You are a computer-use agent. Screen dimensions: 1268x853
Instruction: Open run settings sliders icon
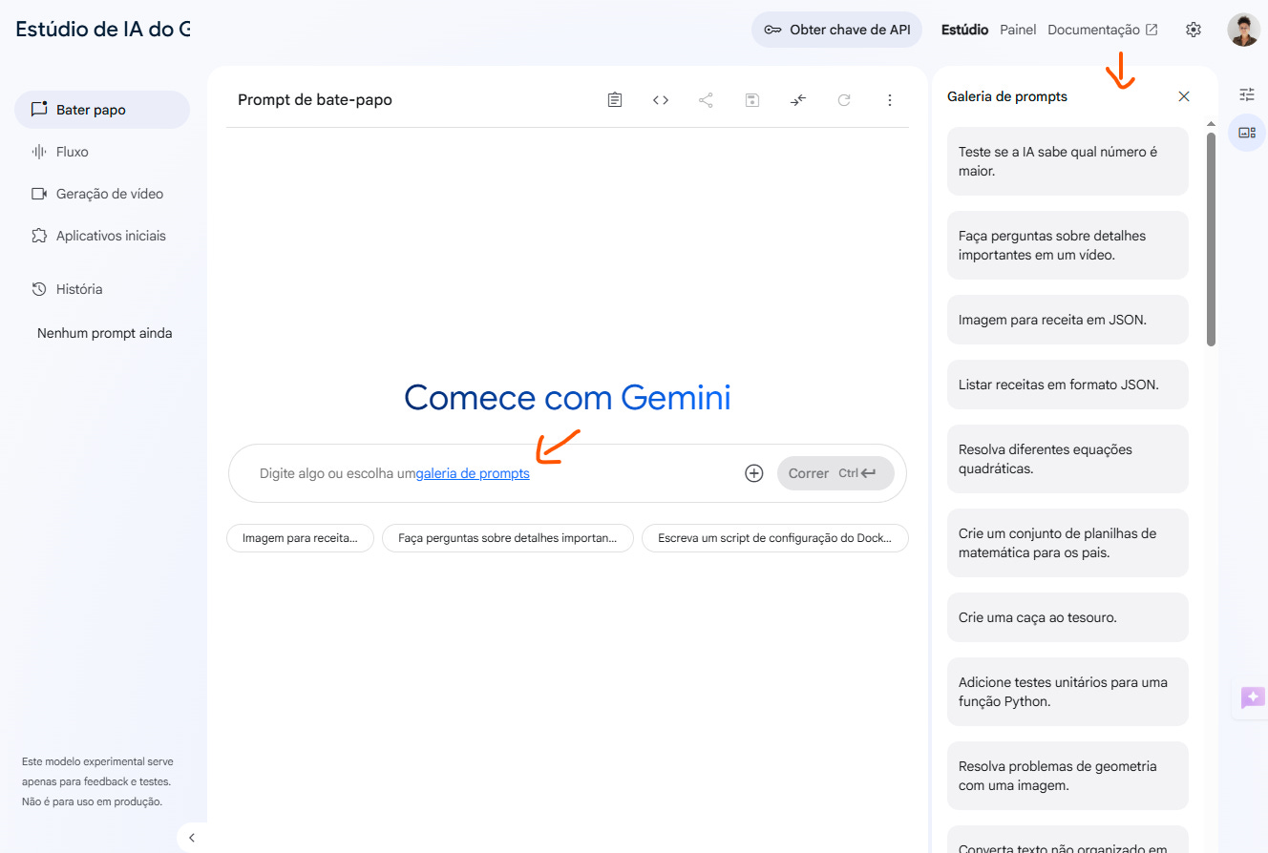point(1247,94)
